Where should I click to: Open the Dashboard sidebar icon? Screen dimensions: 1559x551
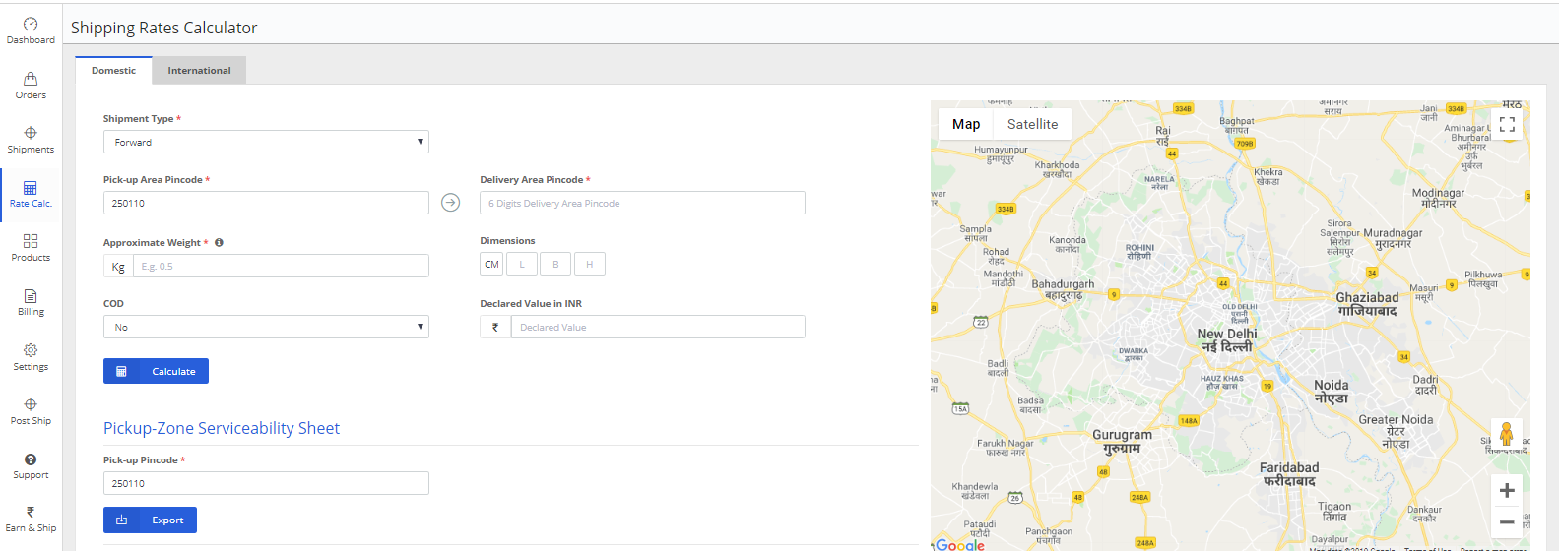tap(31, 31)
